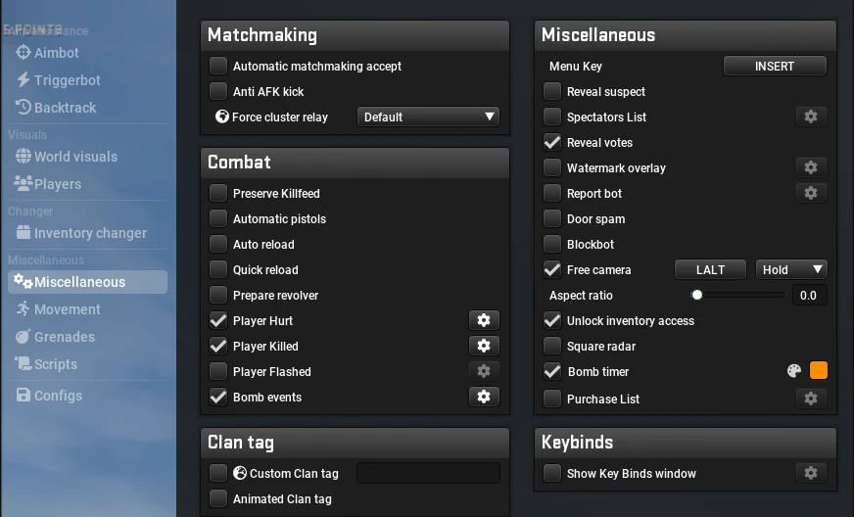This screenshot has width=854, height=517.
Task: Open Player Killed gear settings
Action: click(484, 346)
